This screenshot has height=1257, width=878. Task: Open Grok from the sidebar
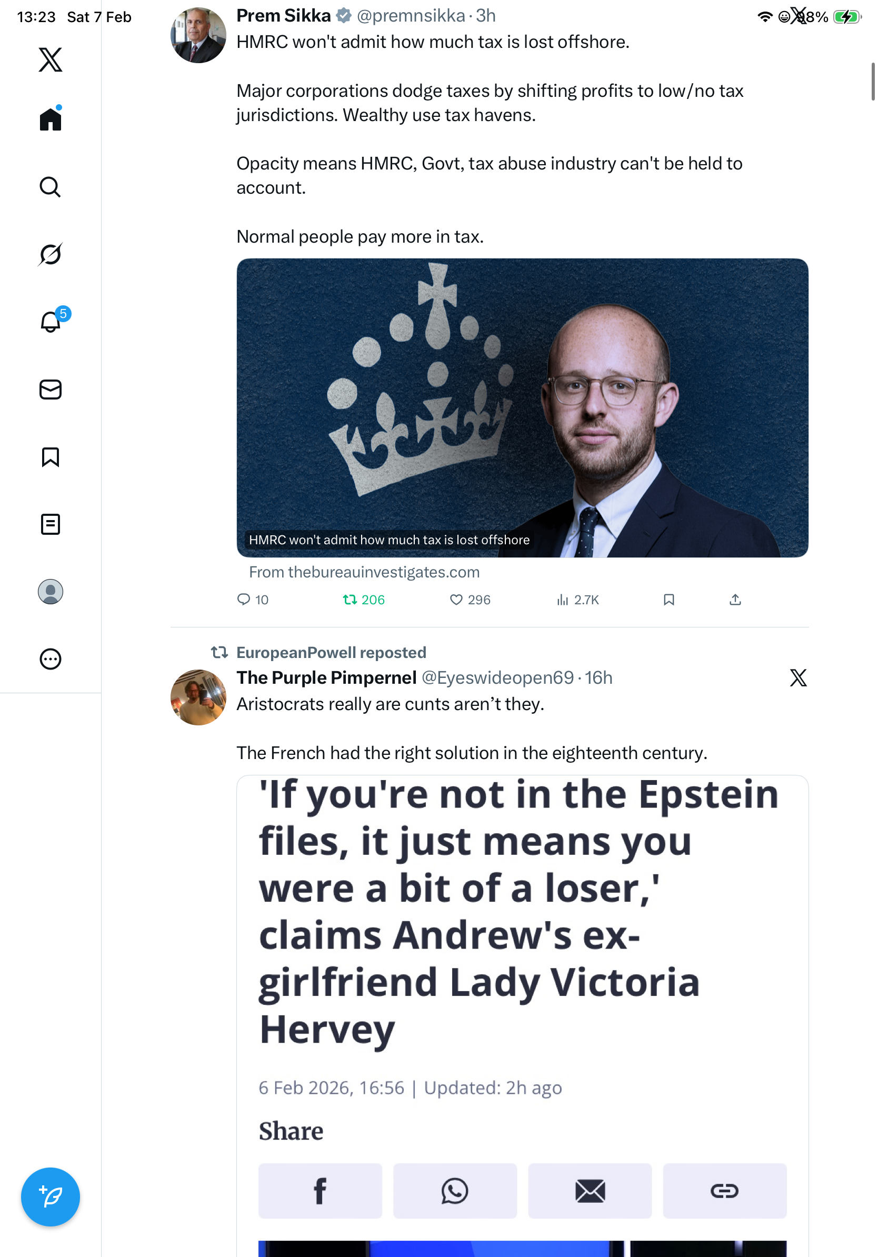point(51,254)
